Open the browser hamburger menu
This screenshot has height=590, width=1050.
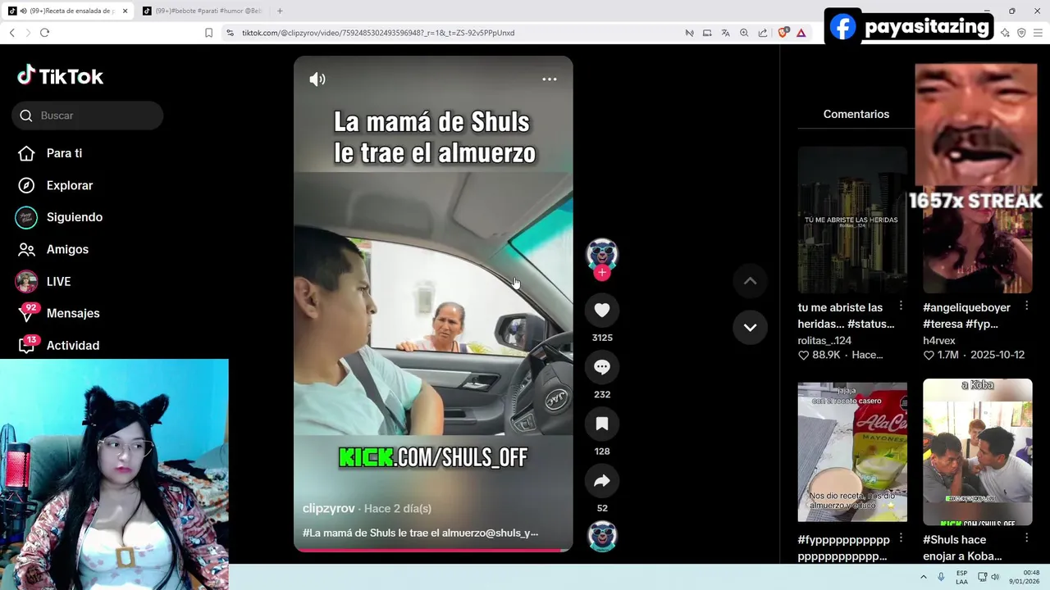click(1039, 33)
